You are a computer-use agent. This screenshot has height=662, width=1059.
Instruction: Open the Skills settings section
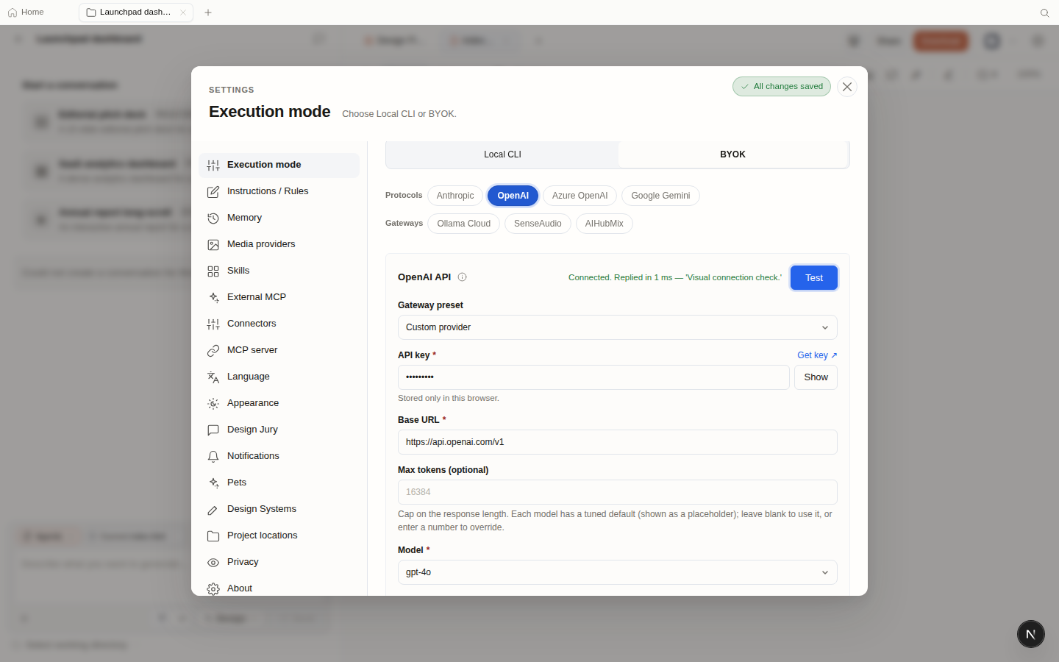click(279, 271)
